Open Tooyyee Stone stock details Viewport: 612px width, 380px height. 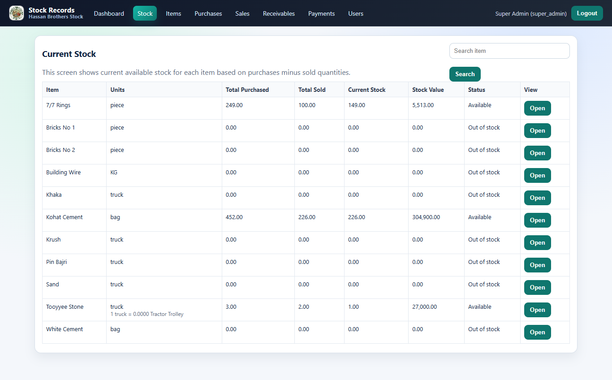[537, 310]
